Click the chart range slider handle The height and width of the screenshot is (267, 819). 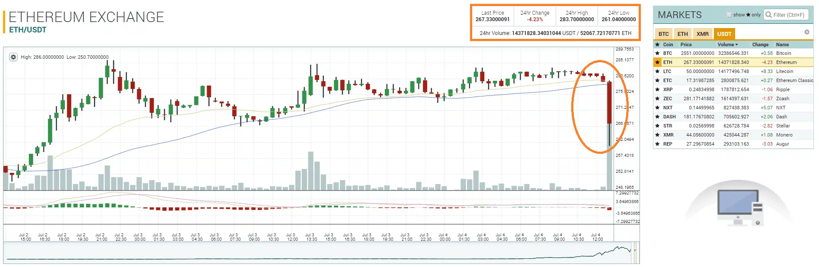635,253
